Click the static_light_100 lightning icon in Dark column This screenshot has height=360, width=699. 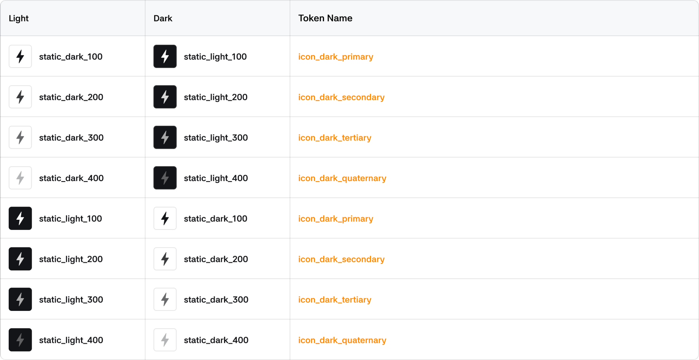(x=165, y=56)
